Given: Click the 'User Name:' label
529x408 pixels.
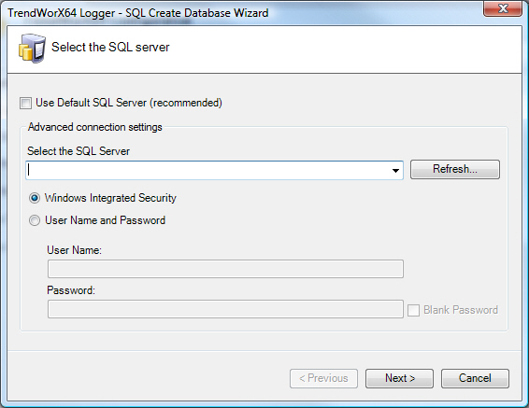Looking at the screenshot, I should click(74, 250).
